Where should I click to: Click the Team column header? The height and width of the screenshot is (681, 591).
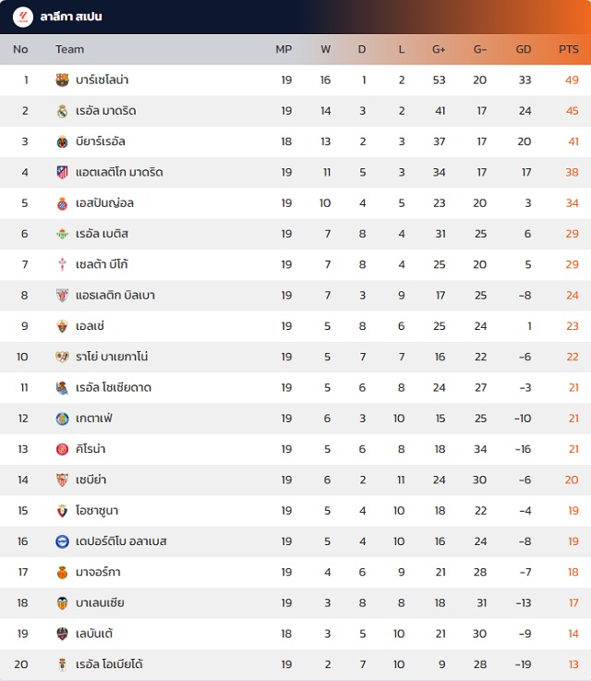tap(69, 49)
